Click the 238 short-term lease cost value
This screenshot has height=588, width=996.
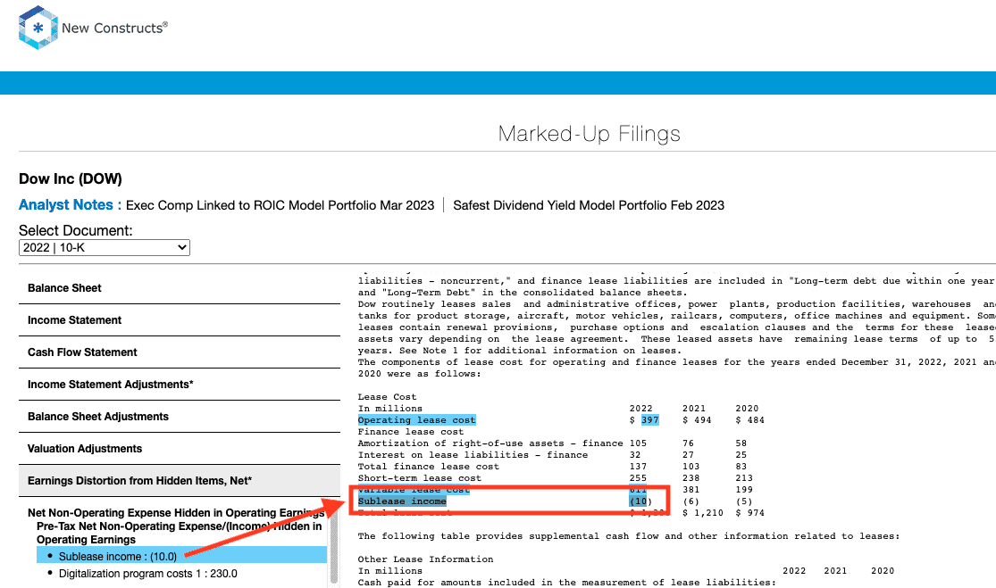click(691, 478)
